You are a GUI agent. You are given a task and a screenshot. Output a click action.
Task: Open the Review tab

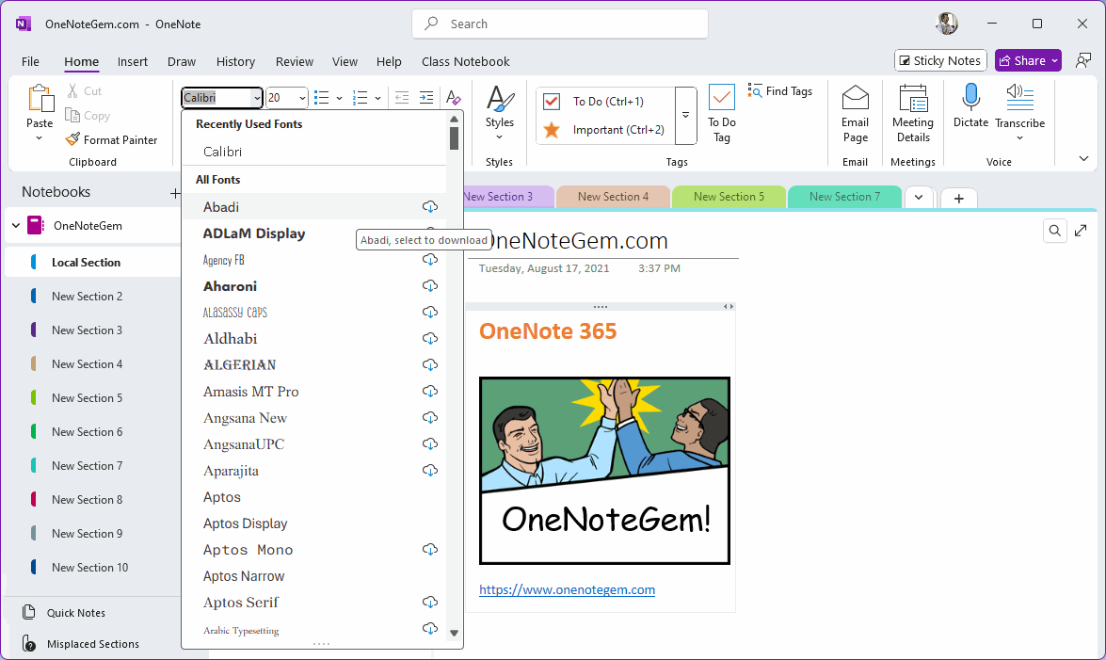coord(294,61)
